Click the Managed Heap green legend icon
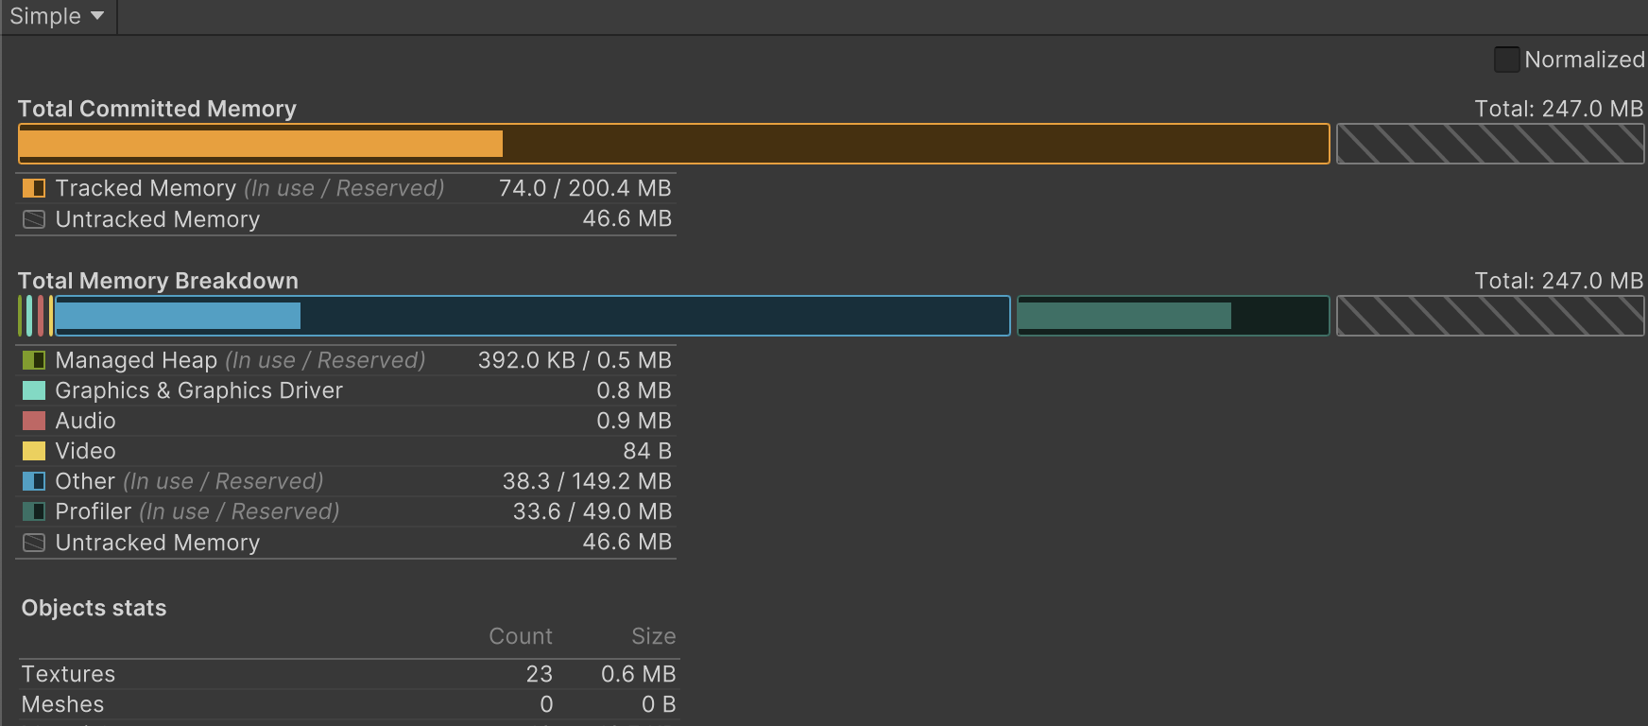Screen dimensions: 1648x726 pos(34,360)
